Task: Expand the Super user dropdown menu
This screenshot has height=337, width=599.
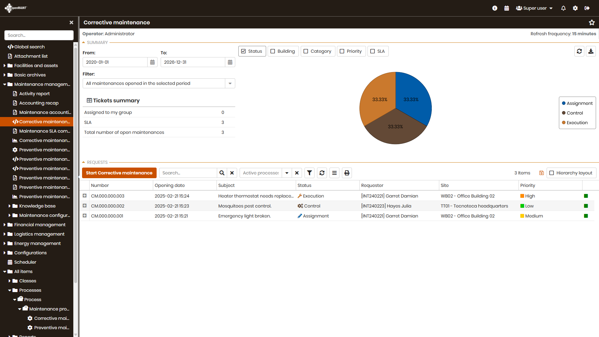Action: 534,8
